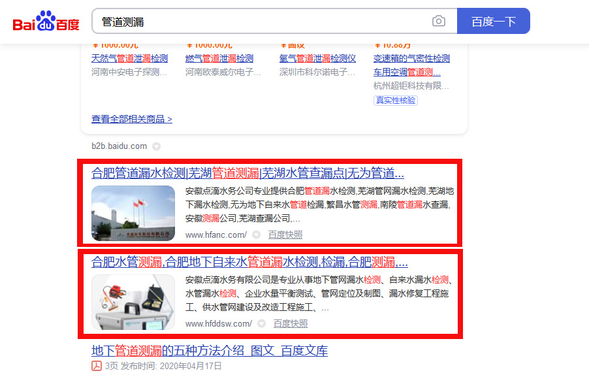
Task: Open 百度快照 for www.hfddsw.com result
Action: pos(291,324)
